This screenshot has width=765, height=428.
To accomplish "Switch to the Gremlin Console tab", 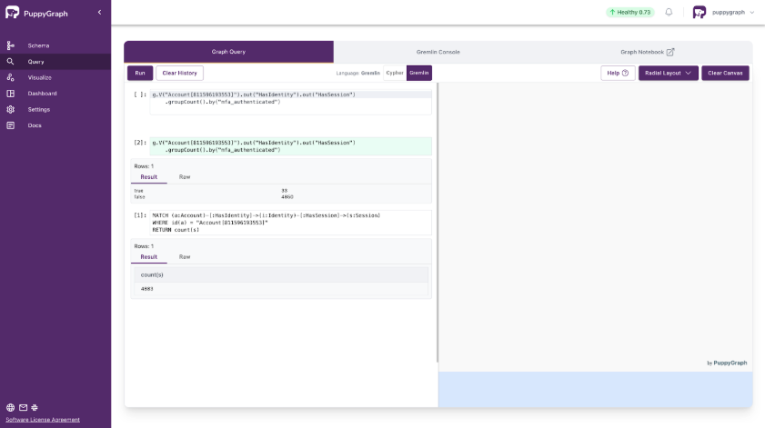I will point(438,52).
